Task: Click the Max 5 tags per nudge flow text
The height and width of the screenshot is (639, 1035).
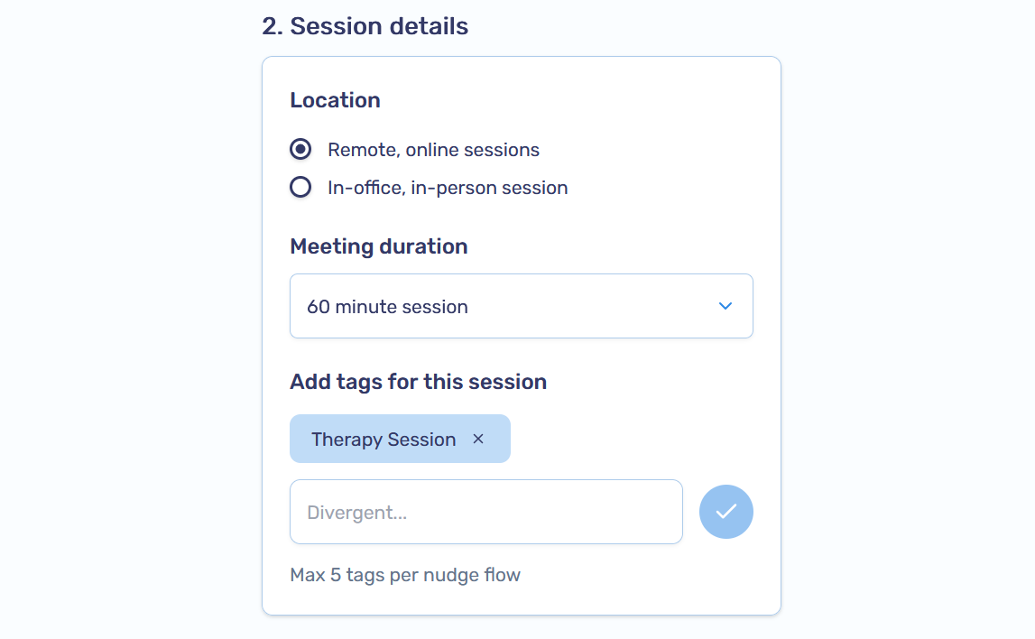Action: point(405,574)
